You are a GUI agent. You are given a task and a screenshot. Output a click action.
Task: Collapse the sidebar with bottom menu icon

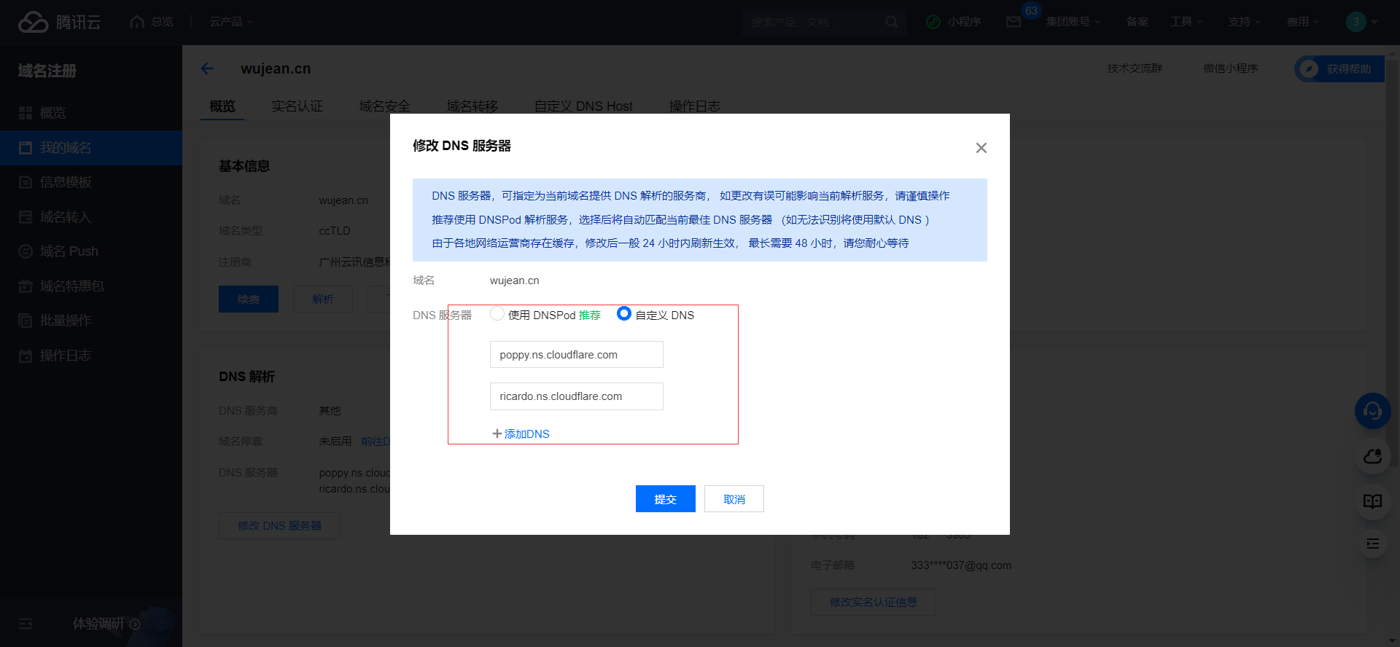point(26,624)
